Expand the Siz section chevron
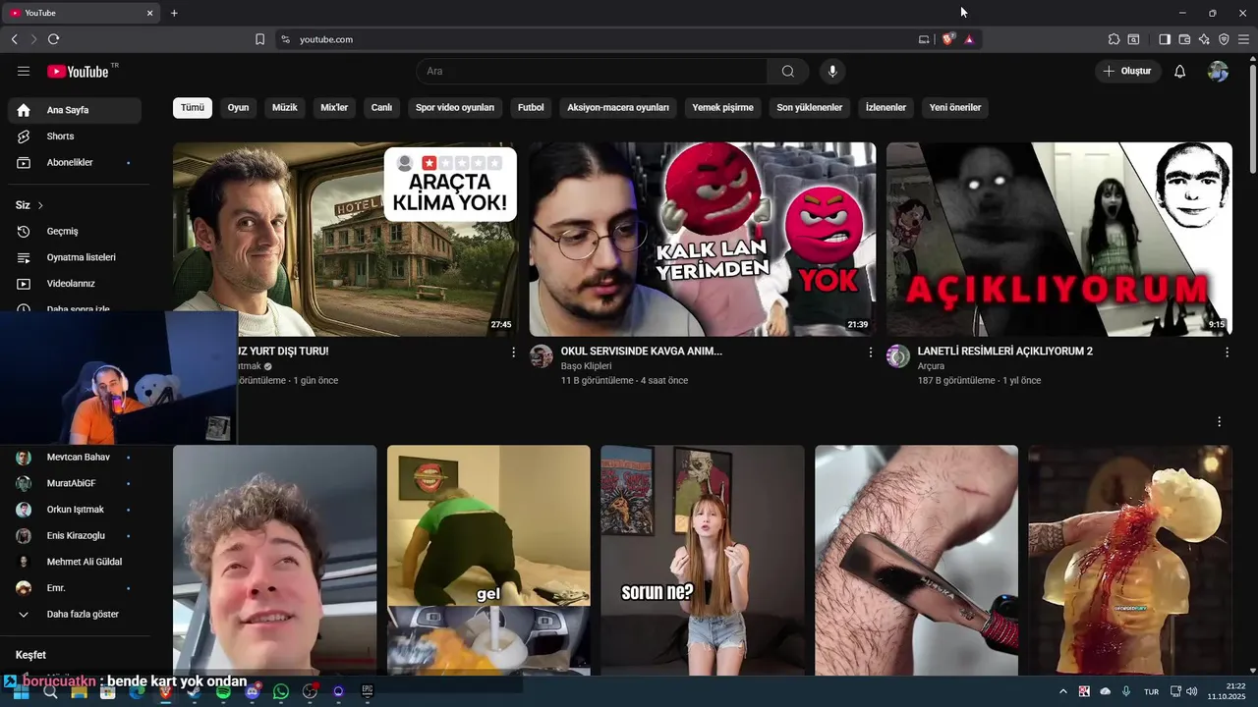Image resolution: width=1258 pixels, height=707 pixels. (x=40, y=205)
